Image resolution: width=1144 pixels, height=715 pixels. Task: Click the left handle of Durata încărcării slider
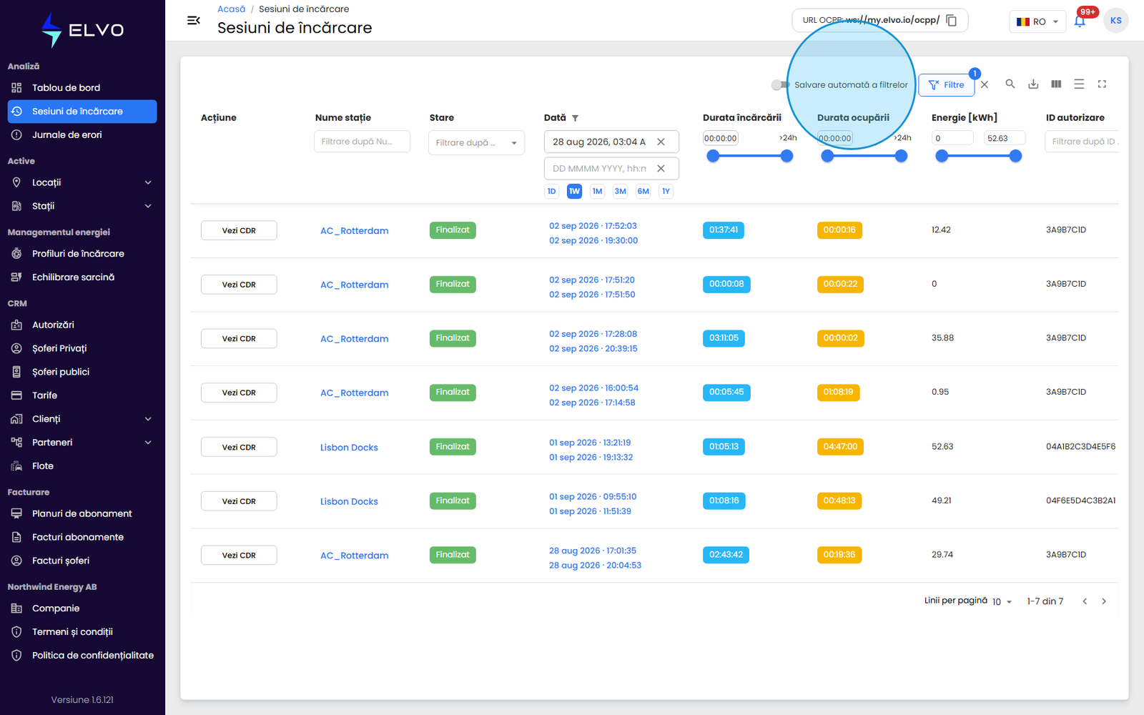point(713,156)
